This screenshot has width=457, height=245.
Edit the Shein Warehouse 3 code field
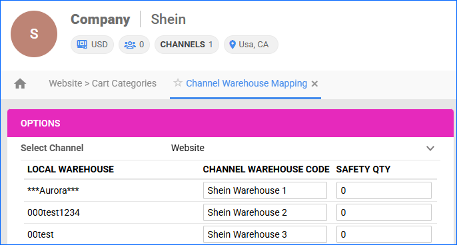coord(265,234)
